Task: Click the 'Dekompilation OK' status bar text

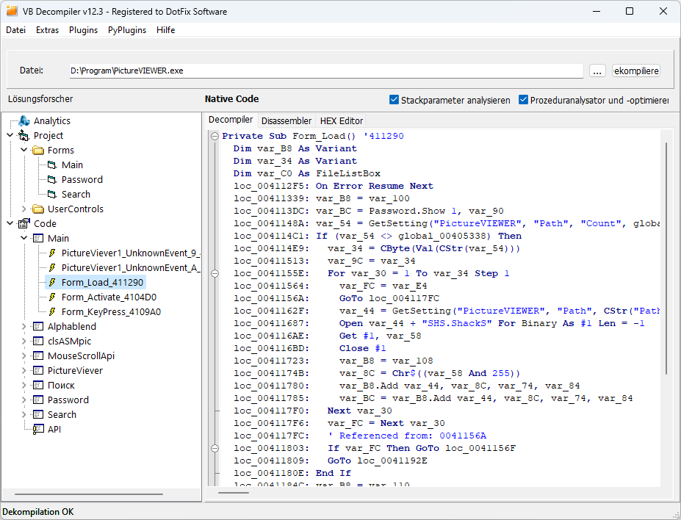Action: tap(38, 512)
